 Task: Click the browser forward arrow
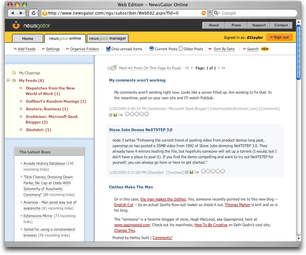21,13
